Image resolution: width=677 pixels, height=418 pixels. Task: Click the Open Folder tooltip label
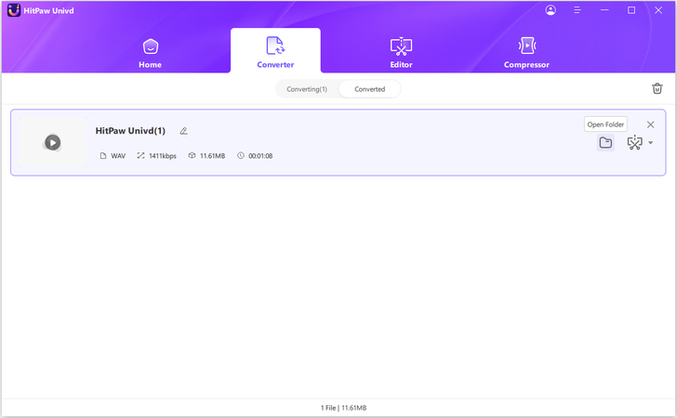[x=605, y=124]
